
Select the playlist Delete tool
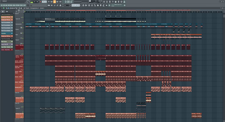coord(10,8)
